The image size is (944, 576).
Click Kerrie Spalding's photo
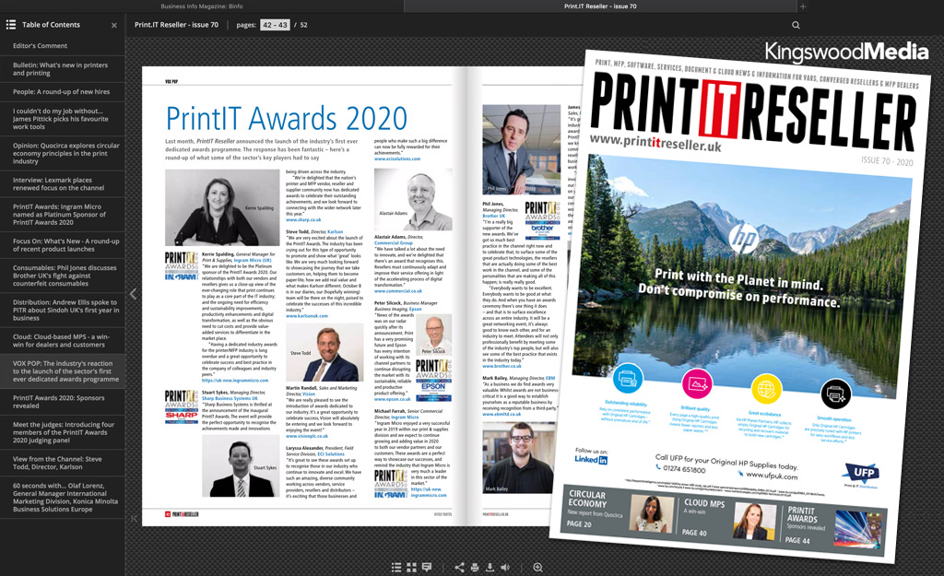click(220, 207)
